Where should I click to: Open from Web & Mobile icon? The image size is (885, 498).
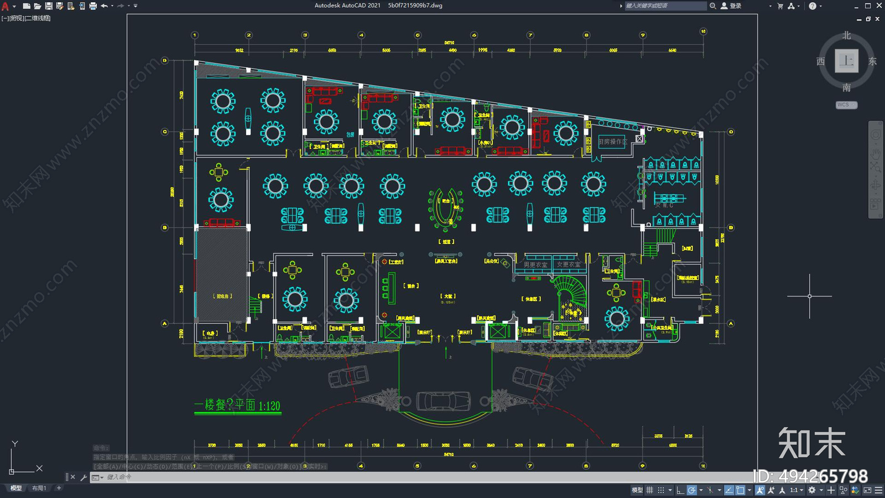click(x=71, y=6)
